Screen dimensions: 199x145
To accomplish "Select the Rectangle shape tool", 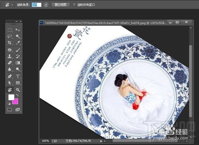I will click(x=18, y=83).
